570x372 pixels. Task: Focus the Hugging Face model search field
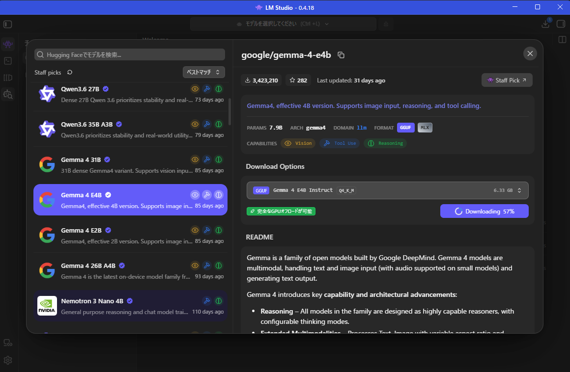130,55
